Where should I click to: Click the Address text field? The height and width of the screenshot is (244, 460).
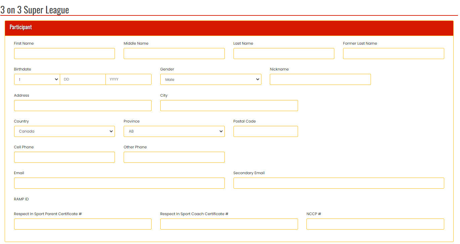coord(83,105)
